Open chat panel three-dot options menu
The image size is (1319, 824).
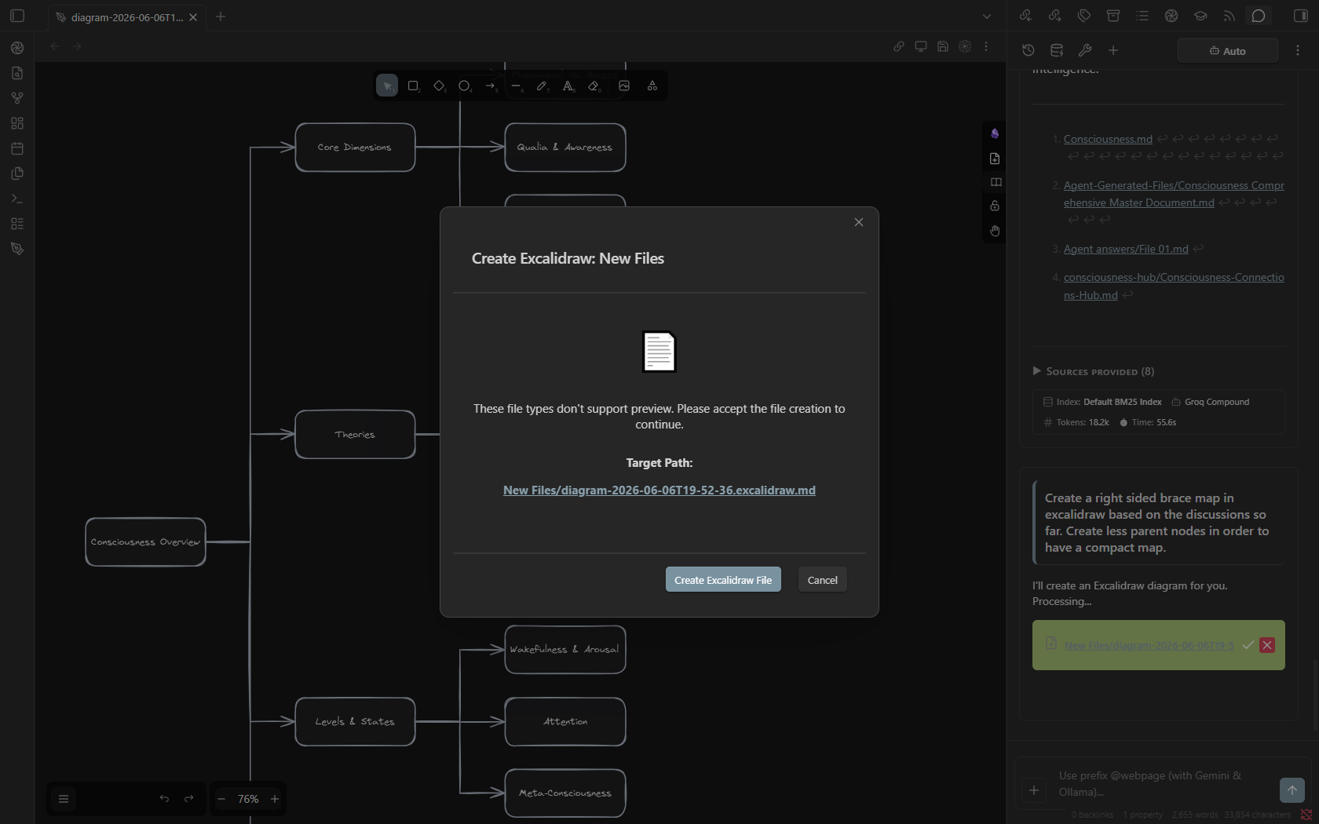(1298, 50)
